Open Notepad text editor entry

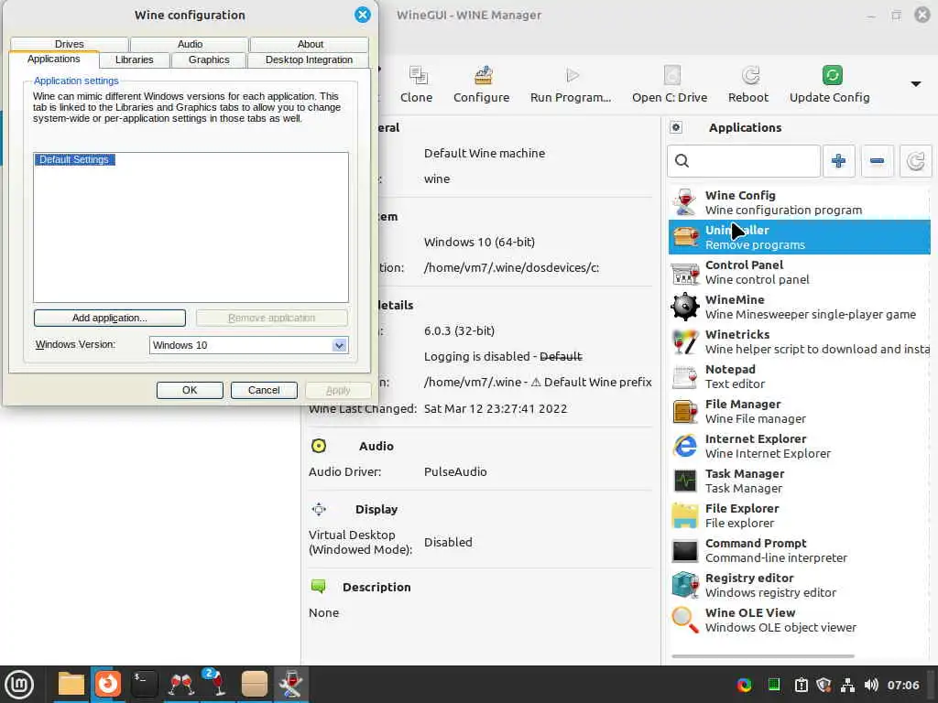[799, 376]
